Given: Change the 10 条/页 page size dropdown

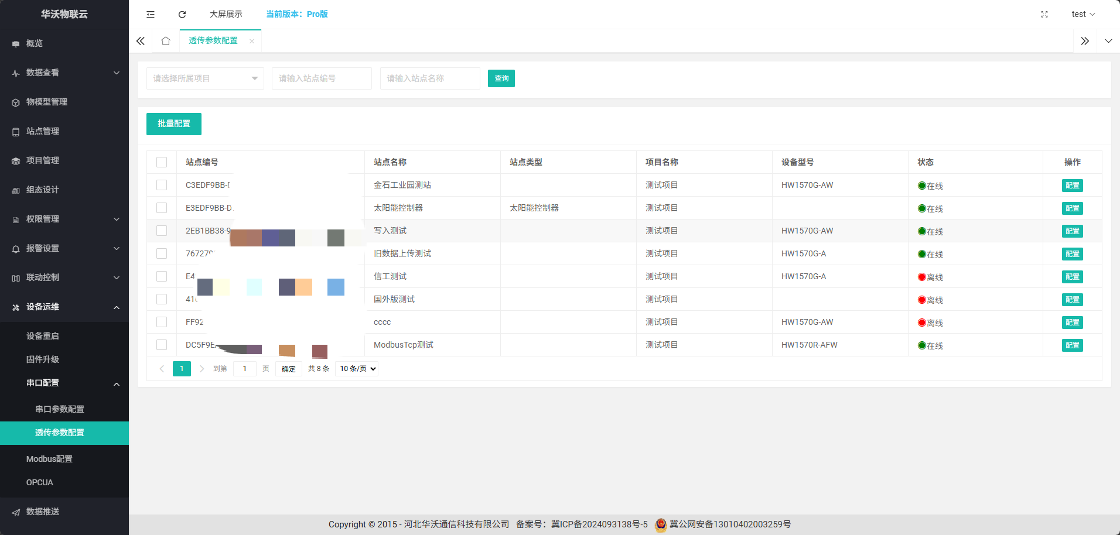Looking at the screenshot, I should pos(357,369).
